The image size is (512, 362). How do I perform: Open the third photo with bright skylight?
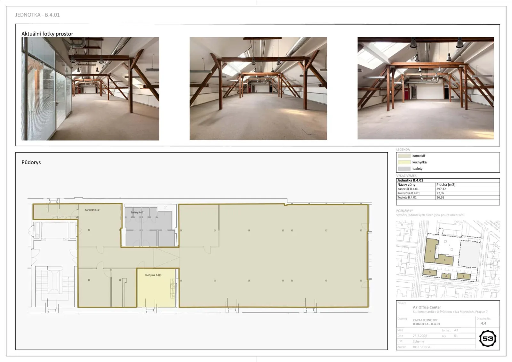pyautogui.click(x=426, y=88)
